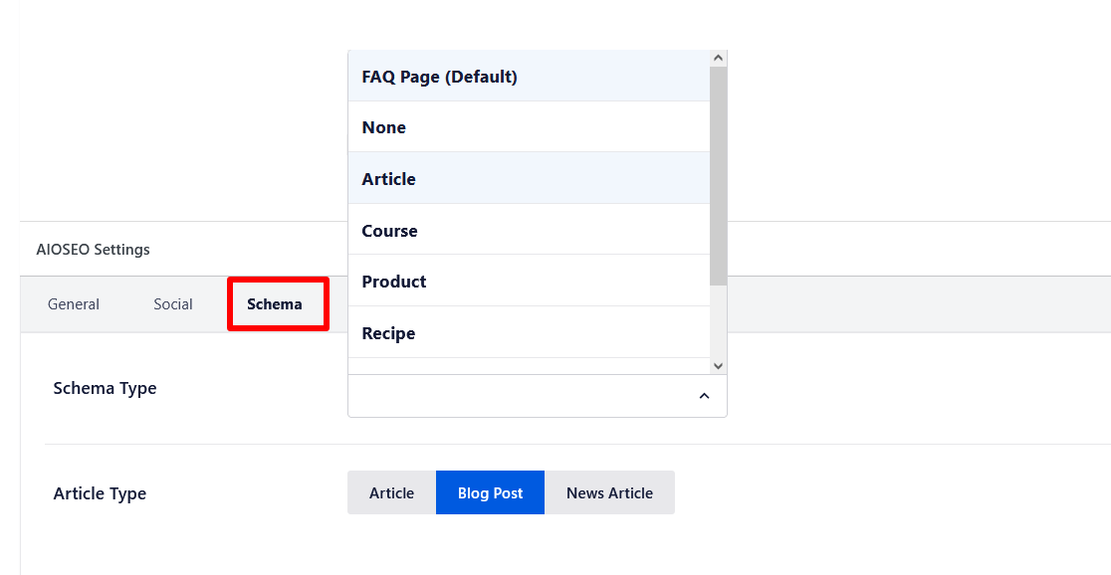
Task: Click the AIOSEO Settings panel header
Action: tap(94, 250)
